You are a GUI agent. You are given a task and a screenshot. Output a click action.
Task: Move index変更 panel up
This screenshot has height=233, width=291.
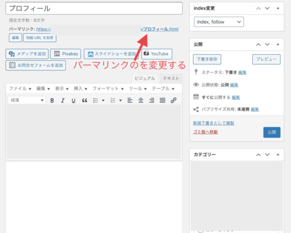[x=258, y=8]
